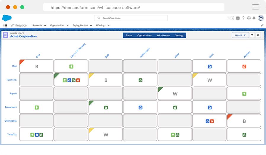The width and height of the screenshot is (266, 155).
Task: Open the setup gear icon in header
Action: coord(249,18)
